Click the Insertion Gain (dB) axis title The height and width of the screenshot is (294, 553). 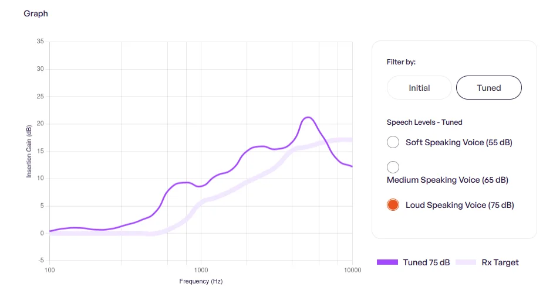pos(29,151)
